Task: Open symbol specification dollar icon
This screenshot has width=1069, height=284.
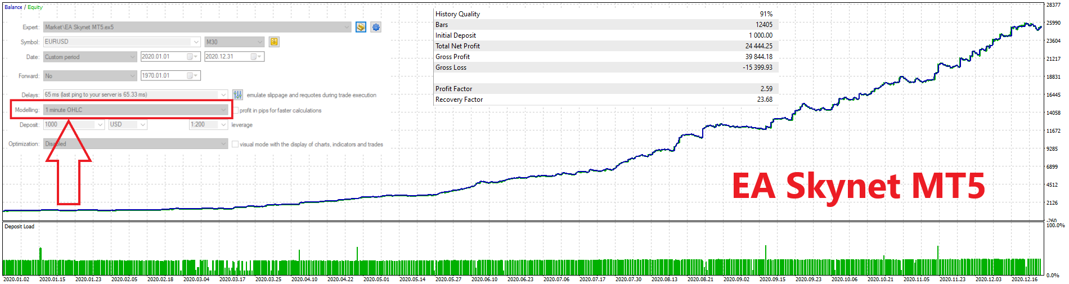Action: [x=274, y=42]
